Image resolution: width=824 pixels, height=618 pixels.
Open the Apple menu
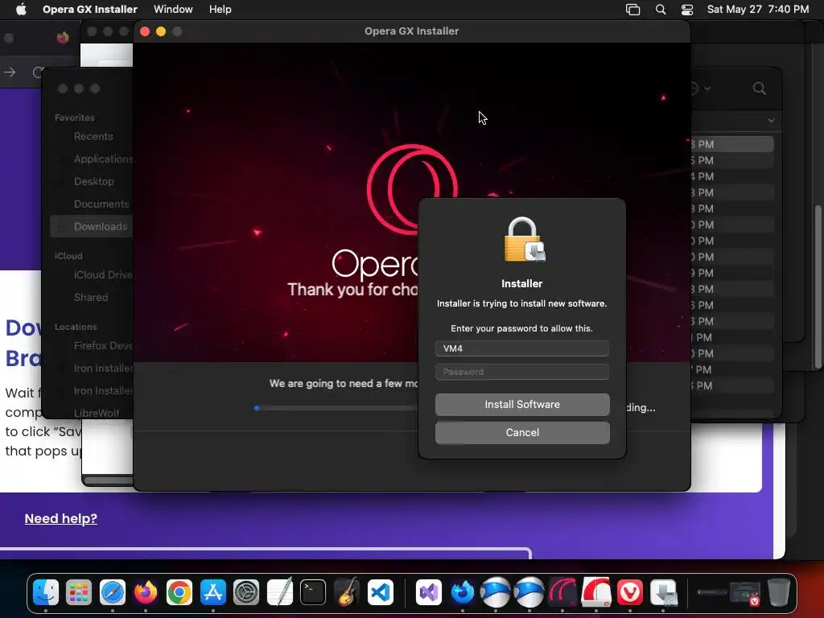(x=21, y=10)
